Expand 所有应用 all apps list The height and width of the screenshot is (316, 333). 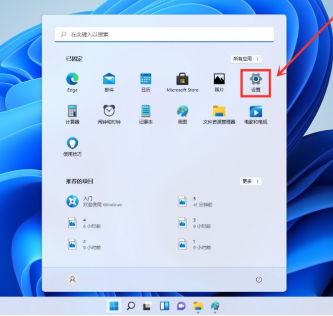246,59
